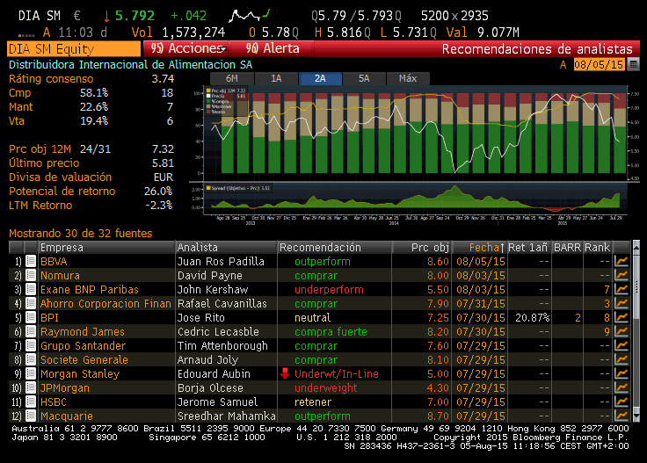
Task: Open the document icon for Morgan Stanley
Action: pos(31,373)
